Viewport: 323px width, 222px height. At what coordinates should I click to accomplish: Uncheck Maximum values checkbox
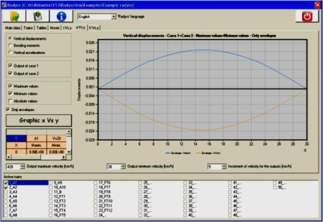point(10,86)
